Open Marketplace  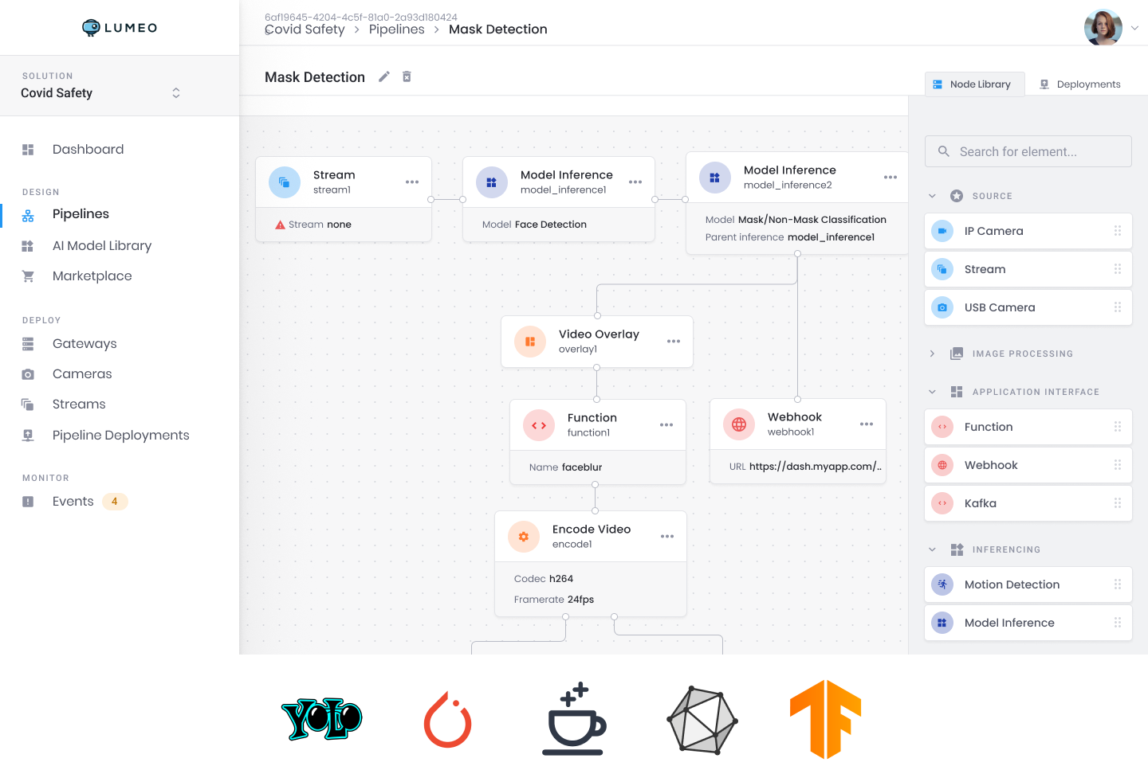pyautogui.click(x=92, y=276)
